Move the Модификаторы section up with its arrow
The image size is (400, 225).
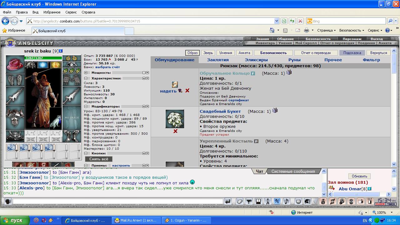click(x=144, y=106)
